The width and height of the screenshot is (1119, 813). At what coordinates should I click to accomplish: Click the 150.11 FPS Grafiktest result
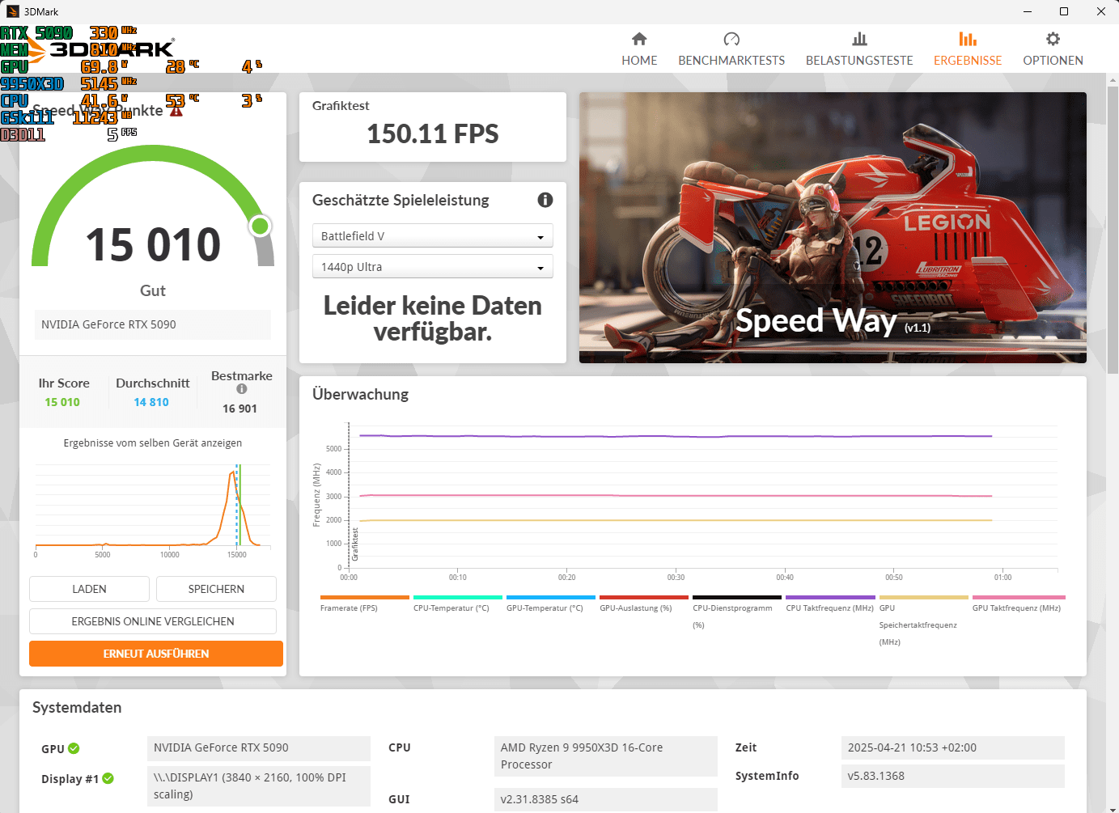[433, 133]
